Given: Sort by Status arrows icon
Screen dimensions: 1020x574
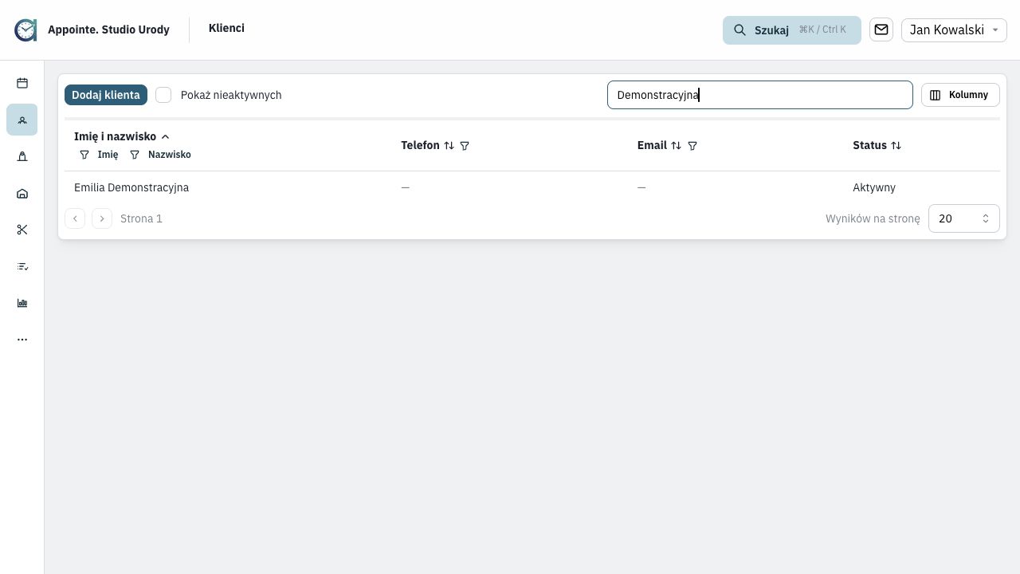Looking at the screenshot, I should pyautogui.click(x=896, y=146).
